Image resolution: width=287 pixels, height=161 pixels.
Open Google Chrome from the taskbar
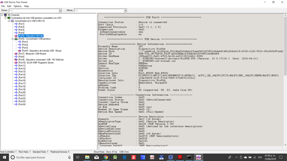point(106,157)
